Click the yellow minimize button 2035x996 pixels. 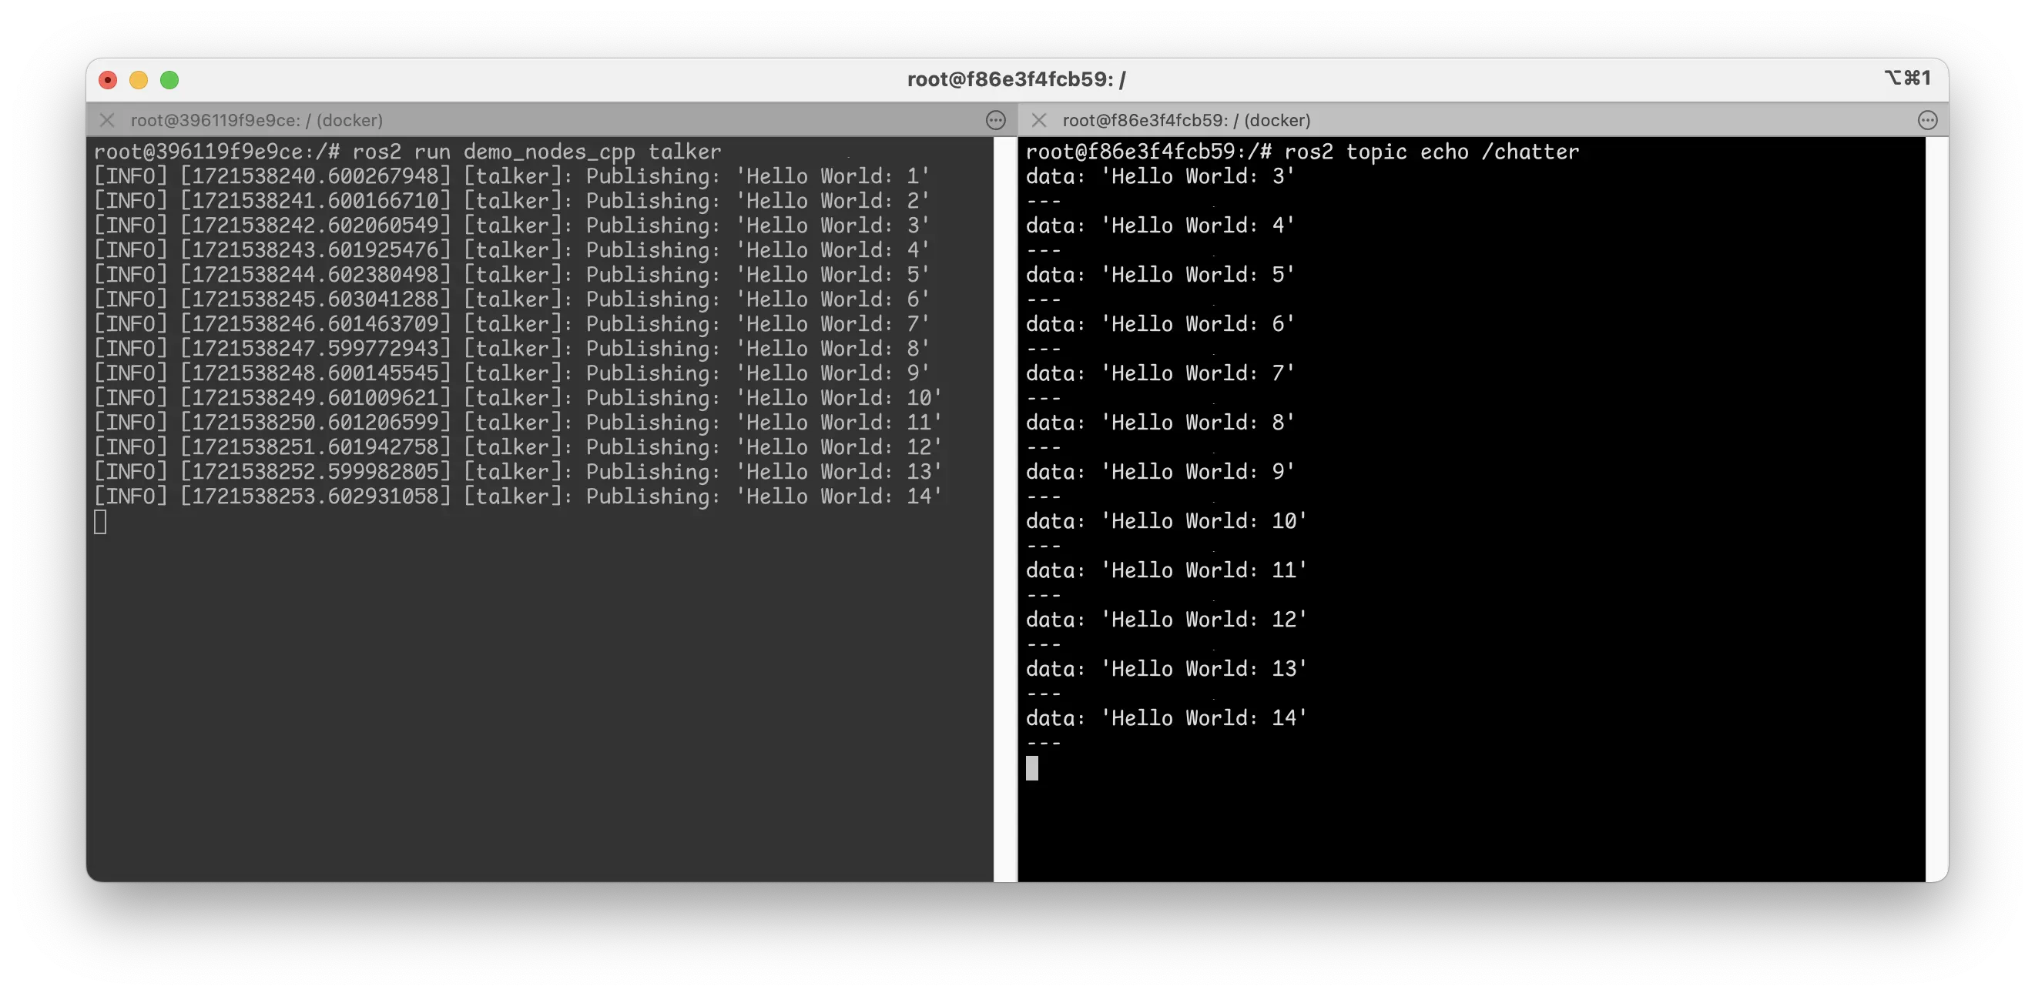point(139,80)
